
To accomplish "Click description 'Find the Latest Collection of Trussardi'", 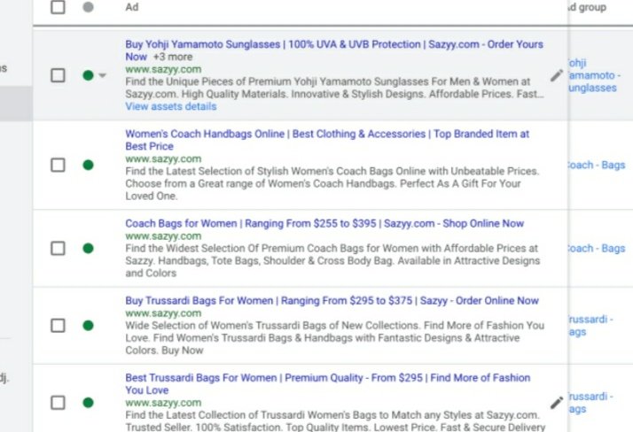I will coord(335,420).
